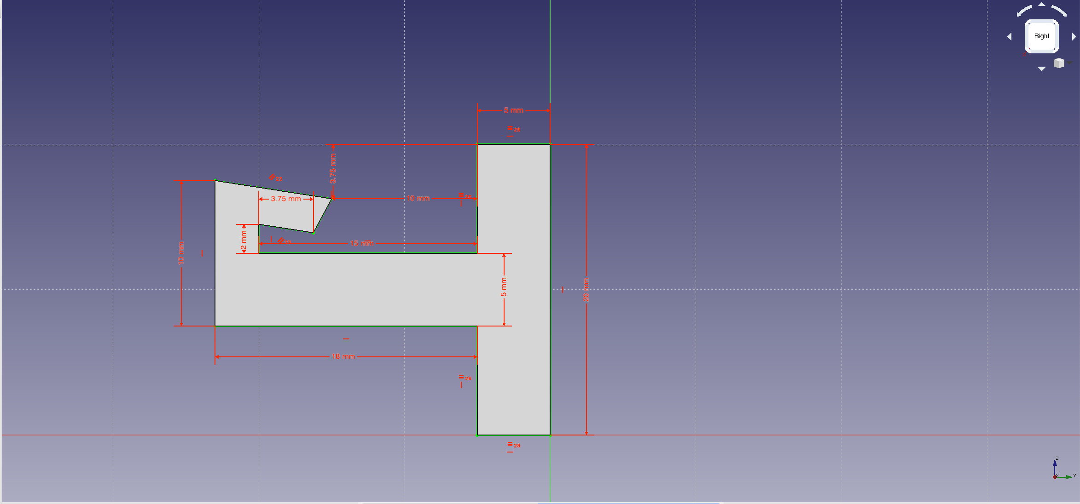The width and height of the screenshot is (1080, 504).
Task: Select the parallel constraint icon on slanted top line
Action: click(x=273, y=177)
